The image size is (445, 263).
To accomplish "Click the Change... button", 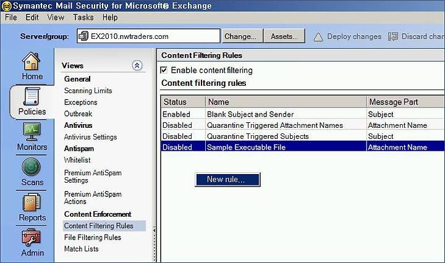I will click(x=242, y=36).
